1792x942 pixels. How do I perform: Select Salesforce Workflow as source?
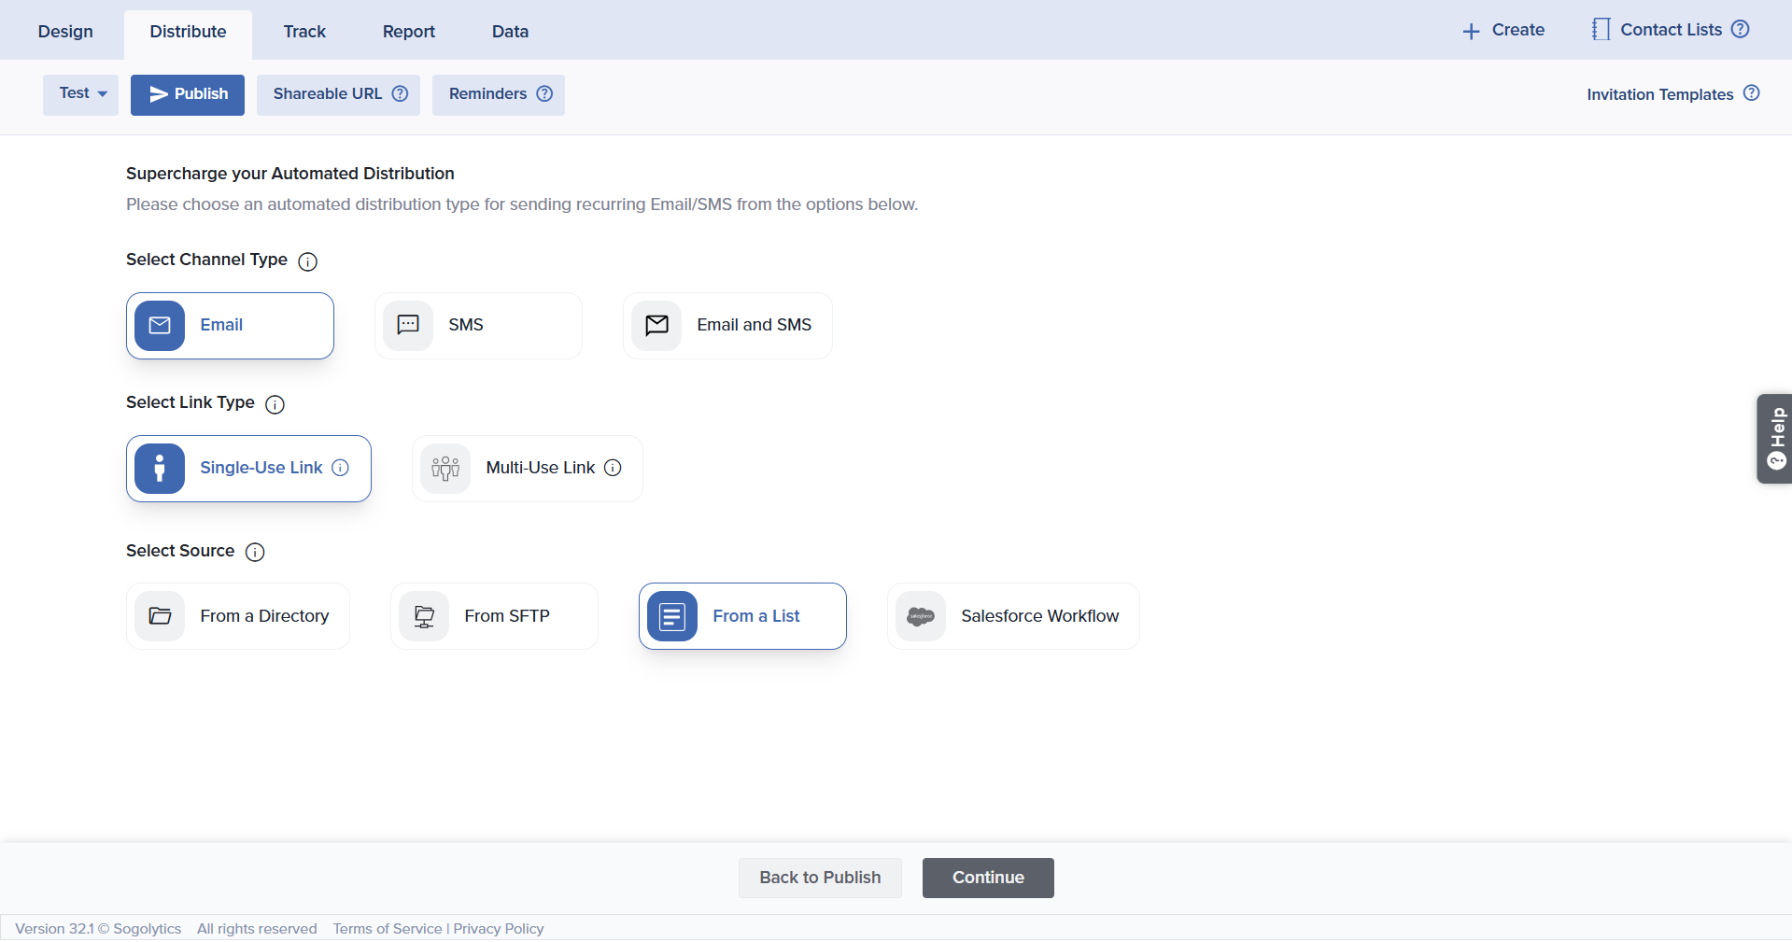[x=1013, y=616]
